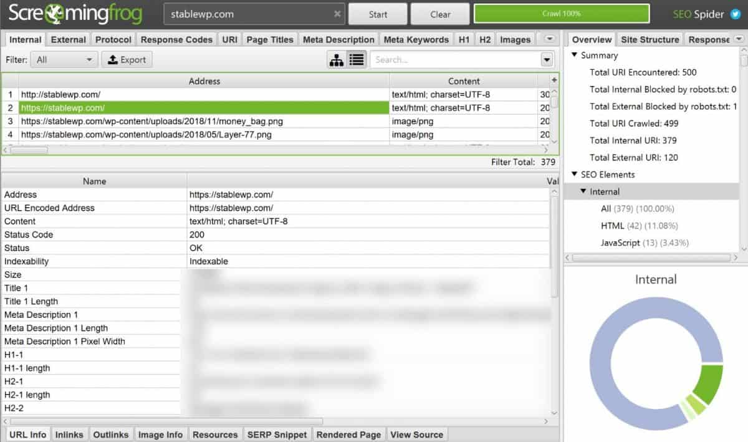Open the Meta Keywords tab
The width and height of the screenshot is (748, 442).
[416, 39]
